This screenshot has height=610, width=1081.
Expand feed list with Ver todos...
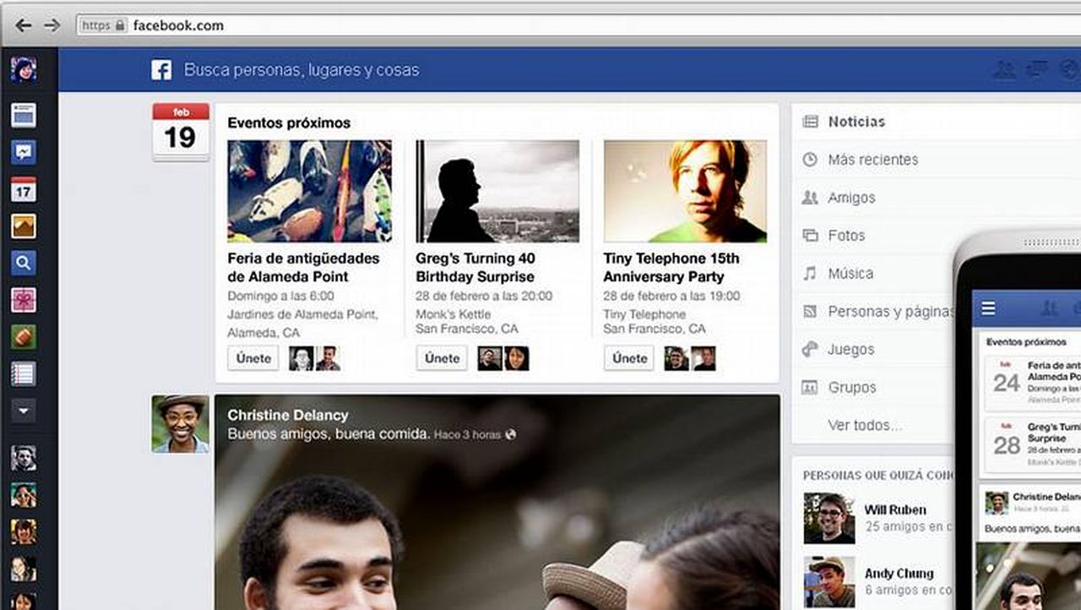pyautogui.click(x=864, y=425)
